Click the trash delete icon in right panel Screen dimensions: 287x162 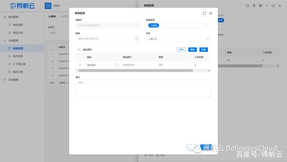254,6
